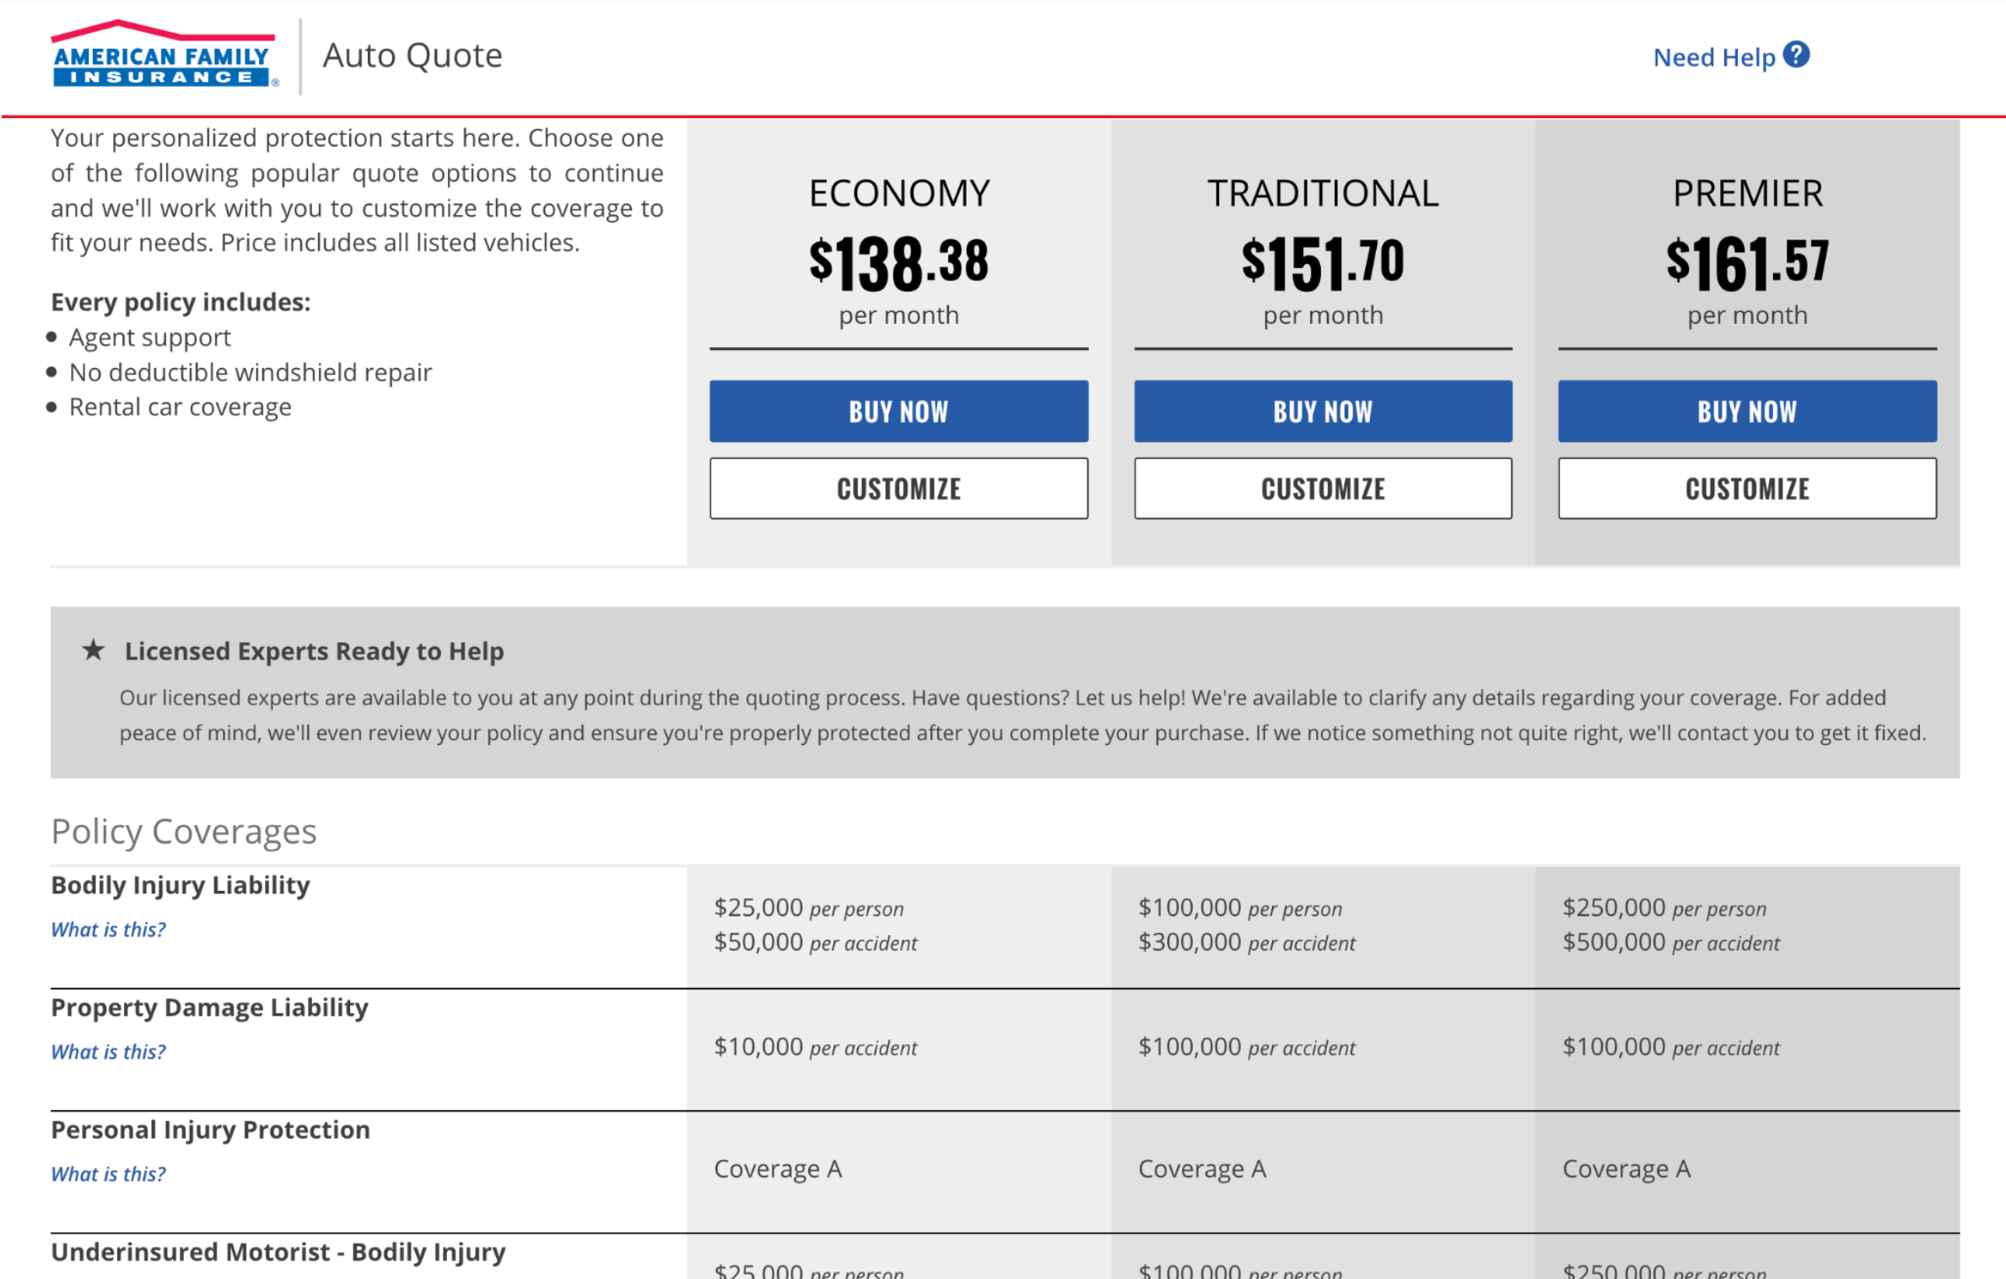Select the Premier $161.57 price
Viewport: 2006px width, 1279px height.
(1746, 262)
